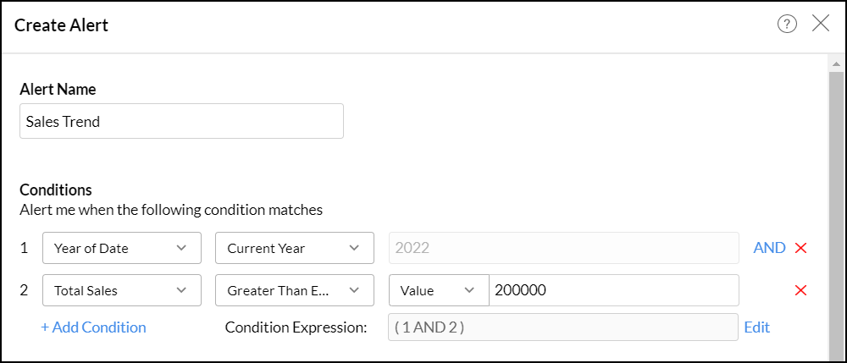This screenshot has height=363, width=847.
Task: Open the Greater Than operator dropdown
Action: tap(294, 290)
